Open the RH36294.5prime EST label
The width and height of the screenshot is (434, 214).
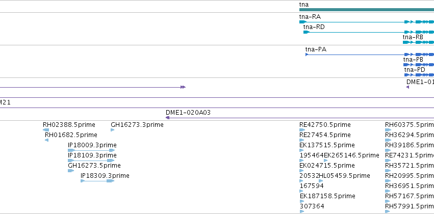410,135
